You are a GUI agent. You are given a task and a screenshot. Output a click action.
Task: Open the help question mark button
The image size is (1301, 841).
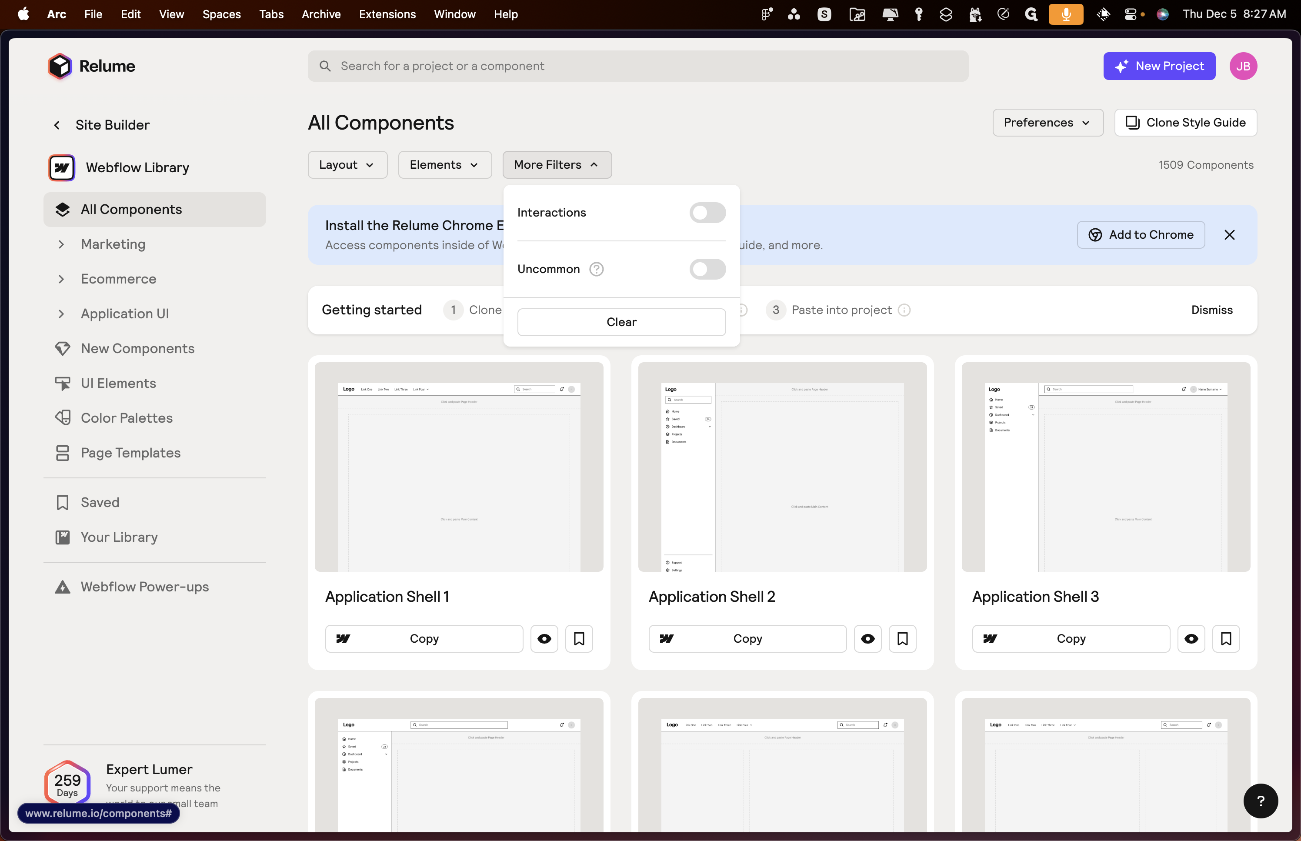click(x=1260, y=801)
